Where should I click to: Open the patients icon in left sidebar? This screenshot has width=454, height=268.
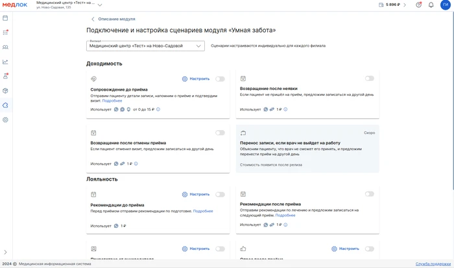(x=5, y=47)
